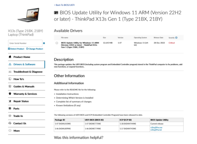Image resolution: width=197 pixels, height=144 pixels.
Task: Focus the Enter Serial Number field
Action: [25, 43]
